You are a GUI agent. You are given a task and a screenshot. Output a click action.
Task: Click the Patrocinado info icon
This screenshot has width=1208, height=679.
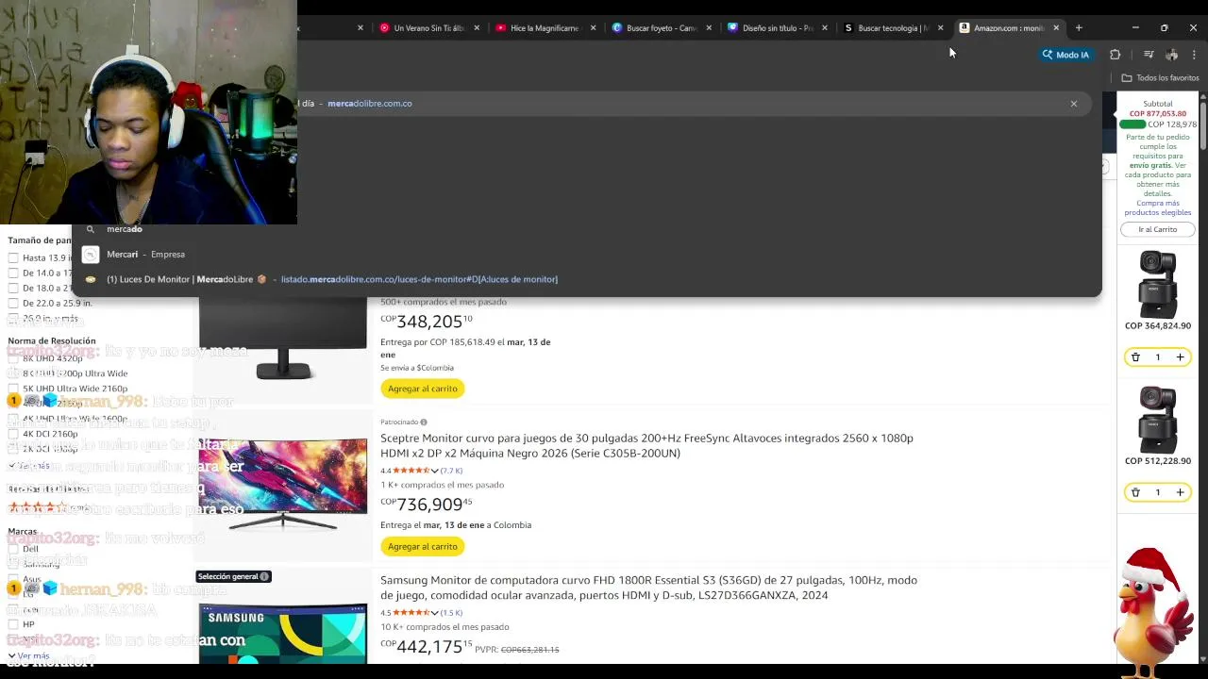424,422
